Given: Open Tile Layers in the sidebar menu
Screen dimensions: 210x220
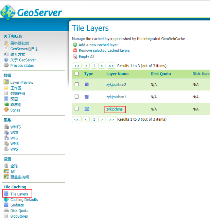Looking at the screenshot, I should pos(19,194).
